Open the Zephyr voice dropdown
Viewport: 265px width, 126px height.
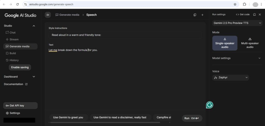click(230, 77)
